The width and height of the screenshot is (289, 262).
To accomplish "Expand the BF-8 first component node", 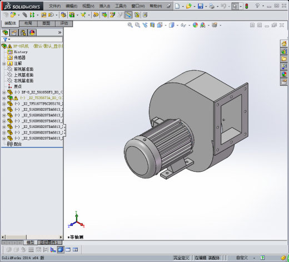I will pos(4,93).
